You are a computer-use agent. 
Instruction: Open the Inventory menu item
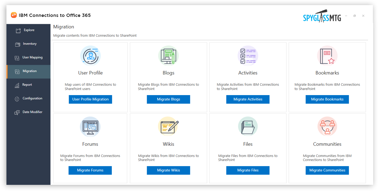28,44
